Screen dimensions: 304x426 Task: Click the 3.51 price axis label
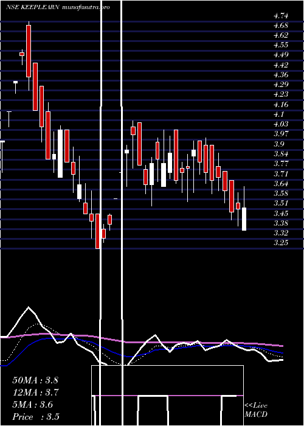click(x=281, y=203)
